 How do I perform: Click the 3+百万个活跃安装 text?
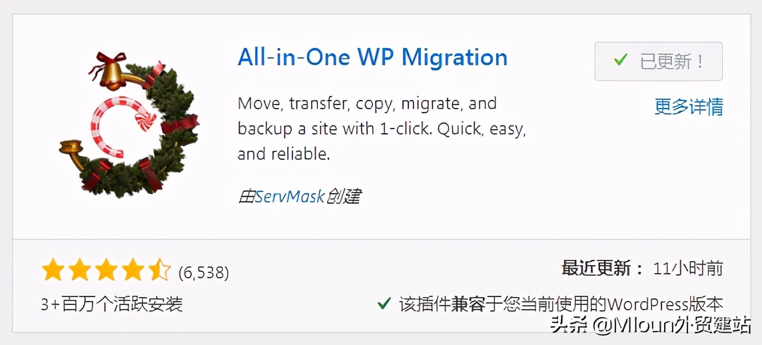pos(111,304)
